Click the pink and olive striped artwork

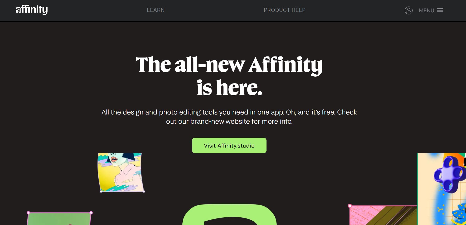pos(383,216)
